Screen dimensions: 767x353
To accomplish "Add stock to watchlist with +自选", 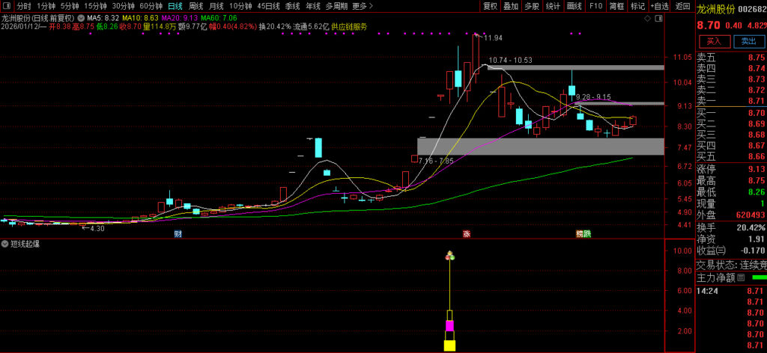I will click(x=660, y=5).
